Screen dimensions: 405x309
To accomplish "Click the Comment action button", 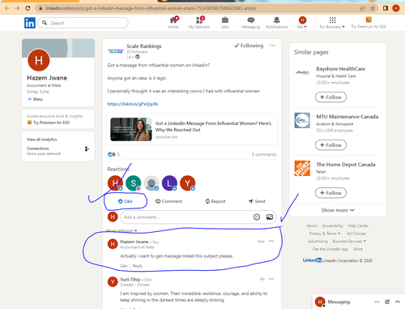I will [x=168, y=201].
